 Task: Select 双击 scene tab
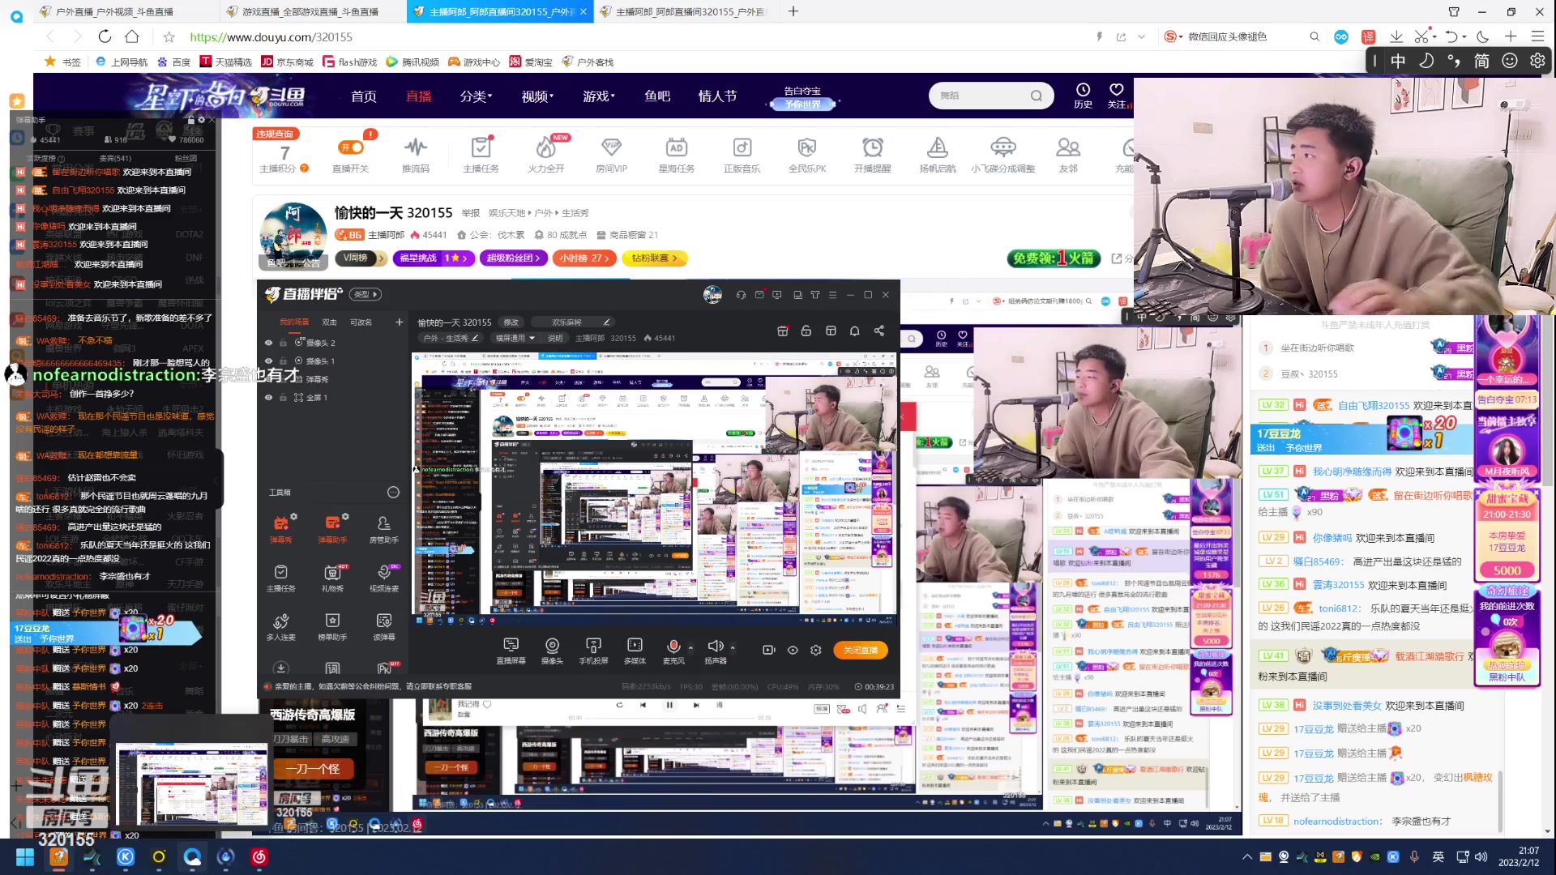click(329, 322)
